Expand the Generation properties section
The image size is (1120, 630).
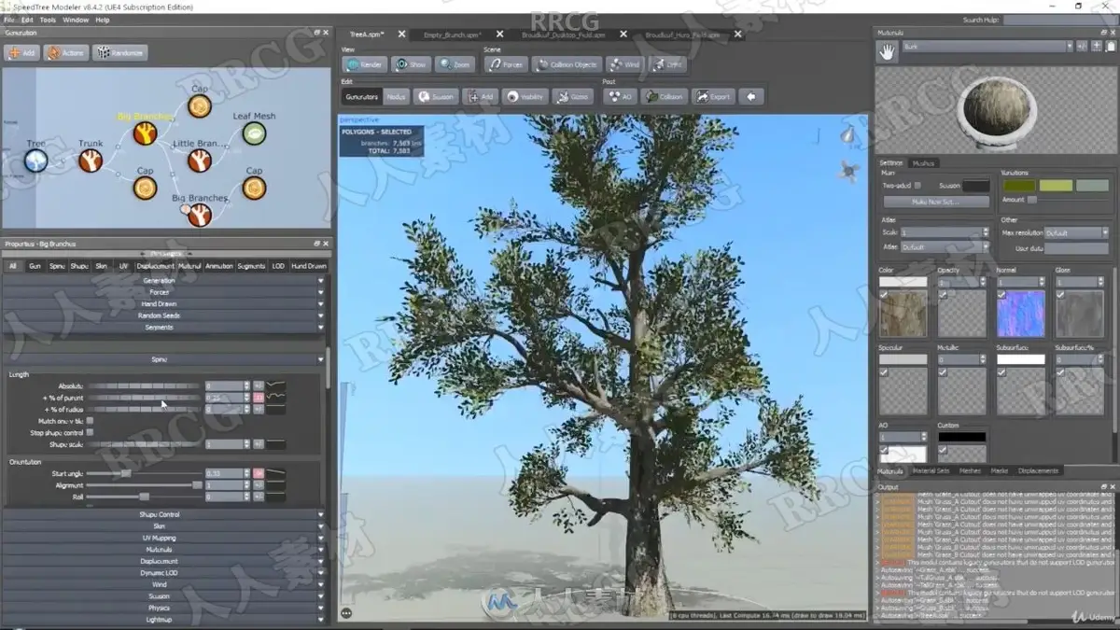164,281
